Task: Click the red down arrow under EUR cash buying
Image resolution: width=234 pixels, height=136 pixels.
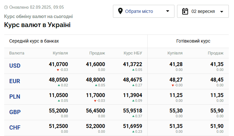Action: pos(173,85)
